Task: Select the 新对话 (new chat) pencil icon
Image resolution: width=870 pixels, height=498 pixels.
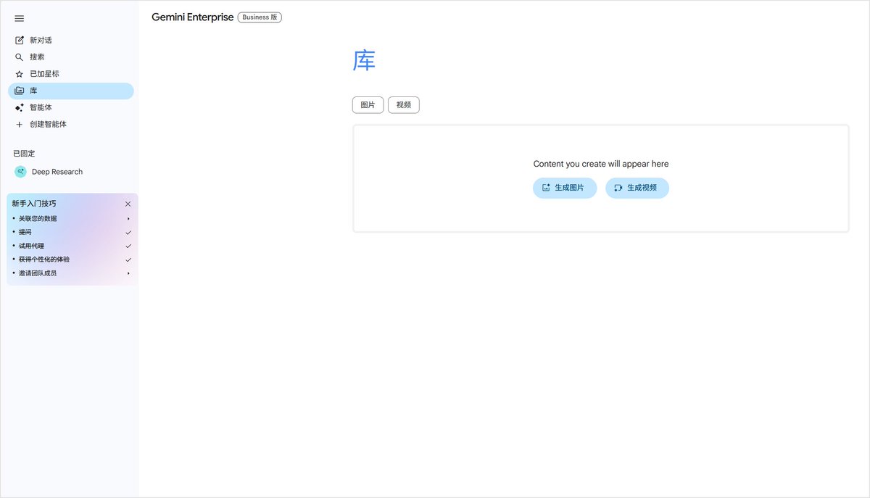Action: [20, 40]
